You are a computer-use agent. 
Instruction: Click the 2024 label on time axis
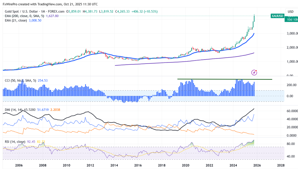(233, 165)
